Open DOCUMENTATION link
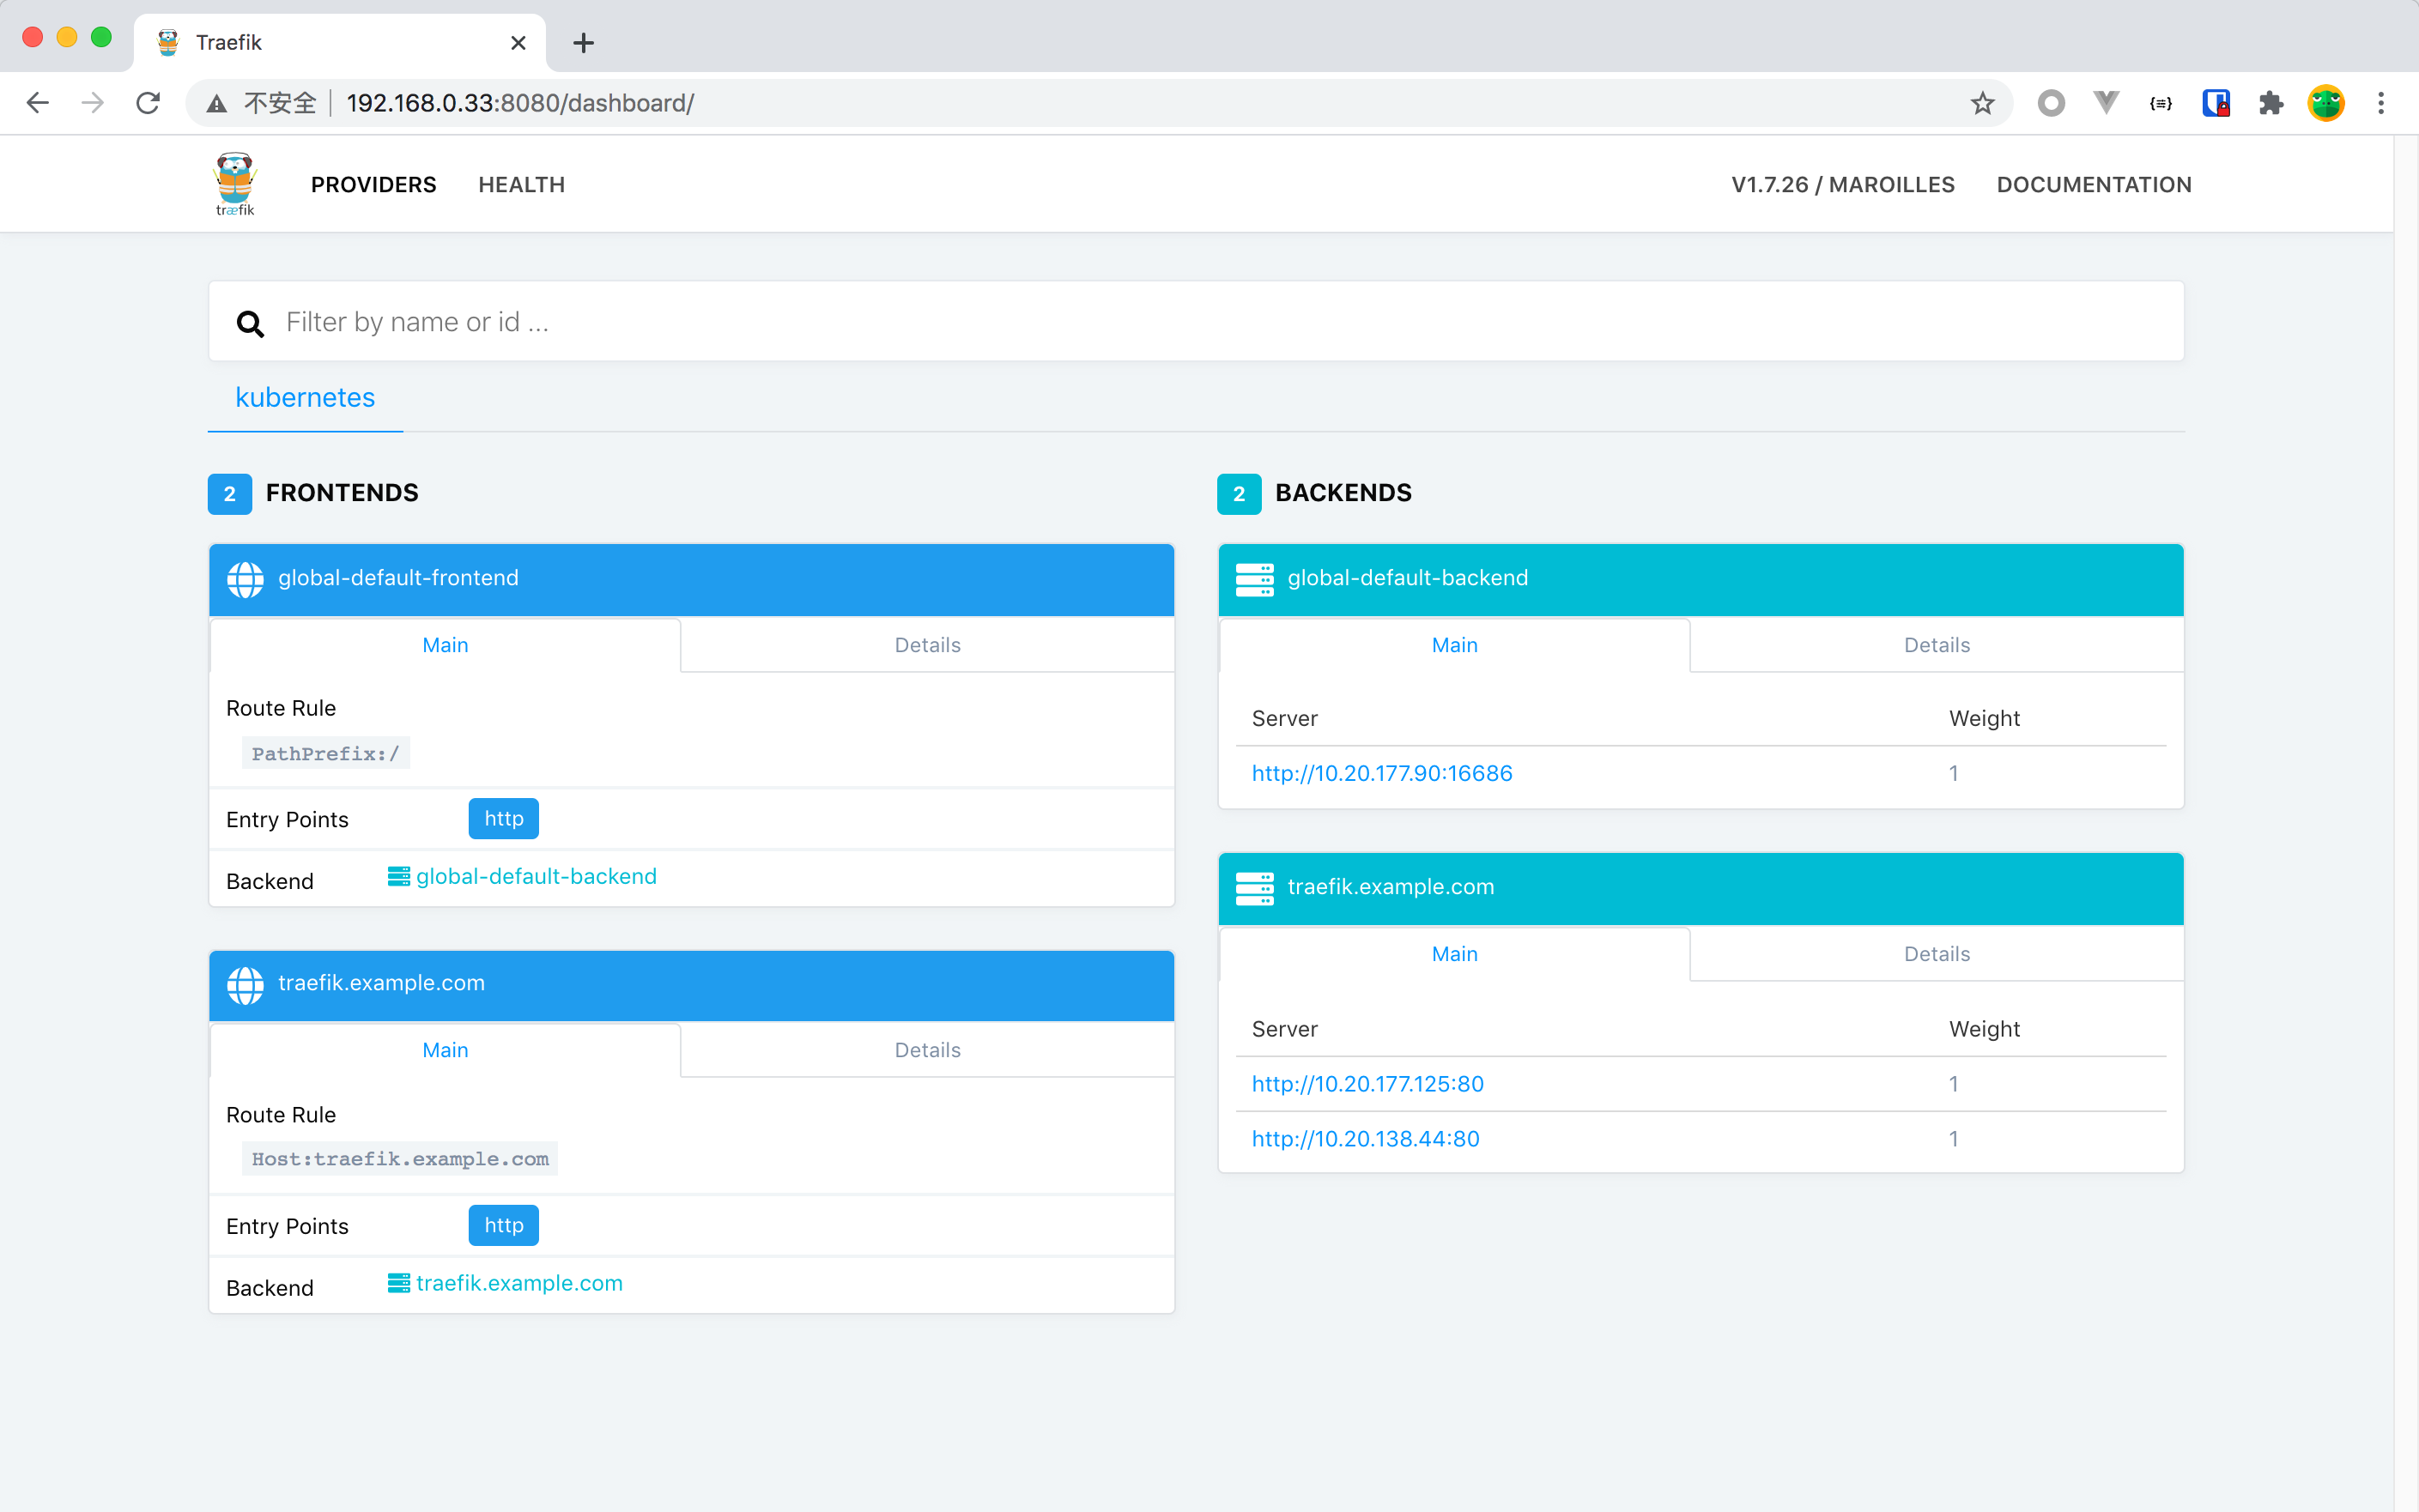Screen dimensions: 2419x1512 click(x=2094, y=185)
